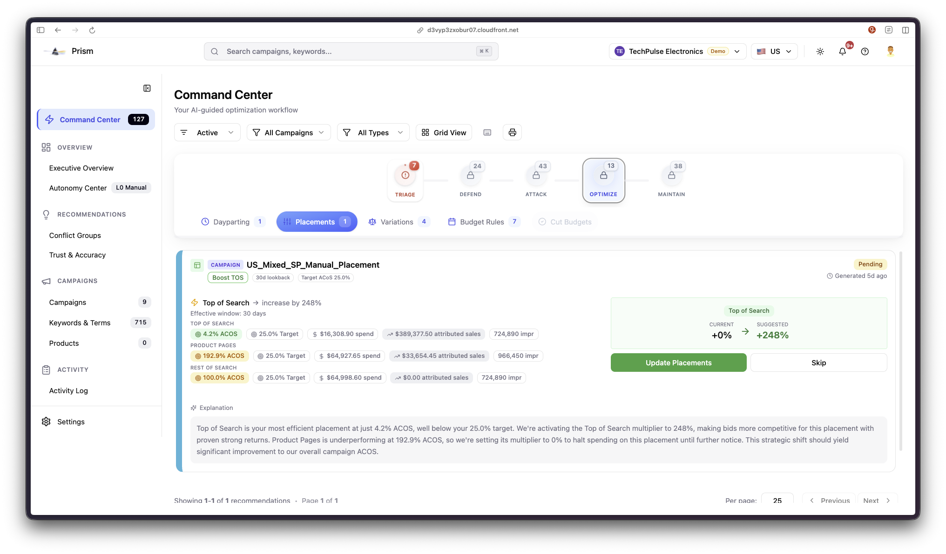The width and height of the screenshot is (946, 554).
Task: Click the search campaigns and keywords field
Action: click(x=351, y=51)
